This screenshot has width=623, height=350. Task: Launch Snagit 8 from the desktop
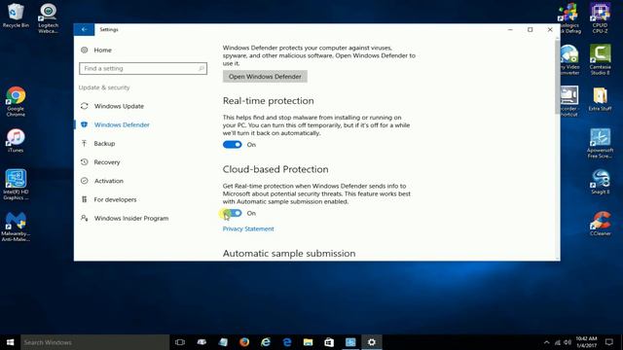pyautogui.click(x=600, y=182)
